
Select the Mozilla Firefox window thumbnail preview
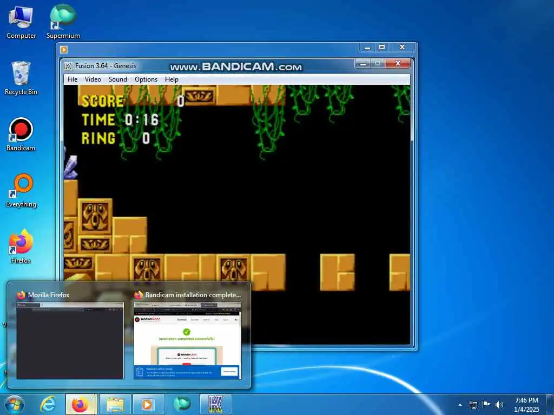click(70, 340)
